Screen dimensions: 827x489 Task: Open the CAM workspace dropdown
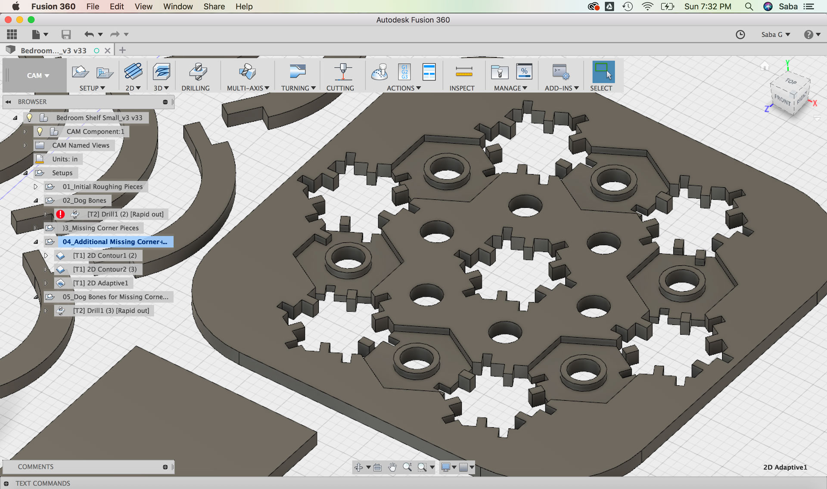[38, 75]
